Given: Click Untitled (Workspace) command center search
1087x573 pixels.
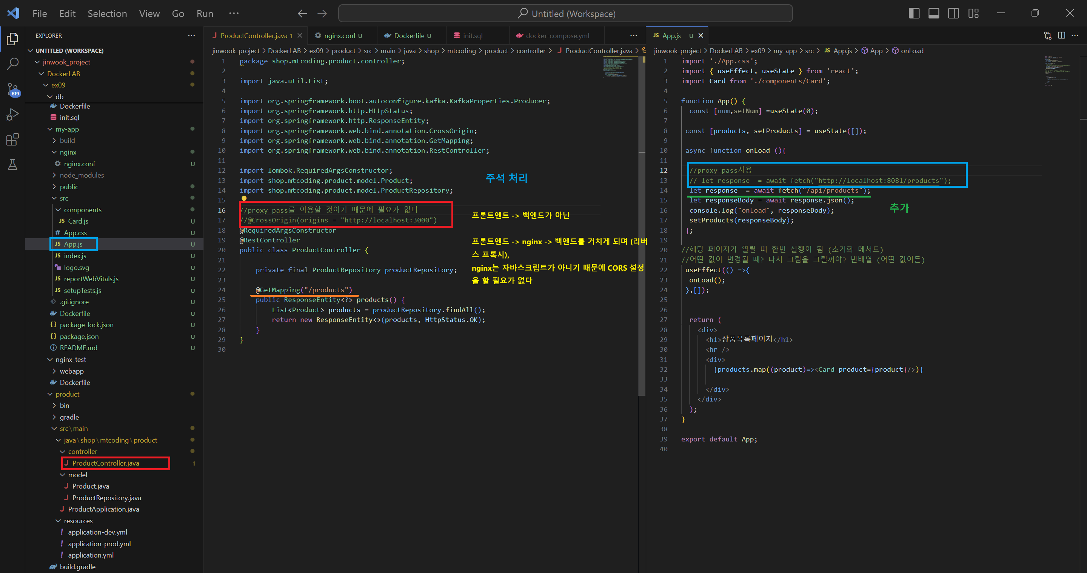Looking at the screenshot, I should click(x=565, y=14).
